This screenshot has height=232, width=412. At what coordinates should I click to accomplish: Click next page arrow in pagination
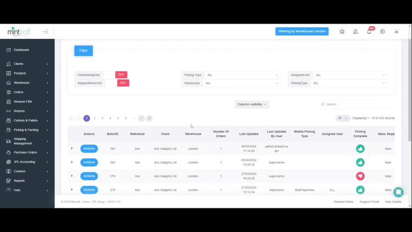coord(141,118)
